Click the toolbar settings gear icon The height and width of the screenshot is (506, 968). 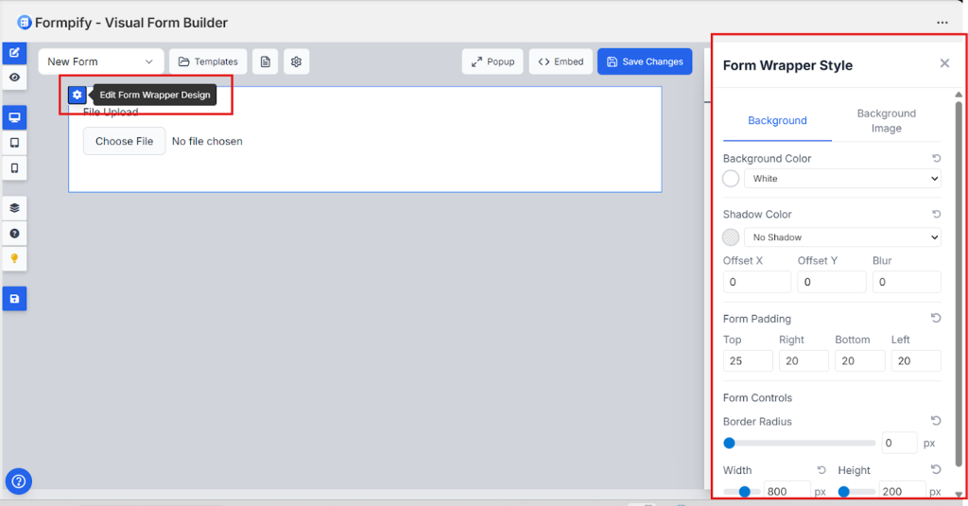tap(296, 62)
